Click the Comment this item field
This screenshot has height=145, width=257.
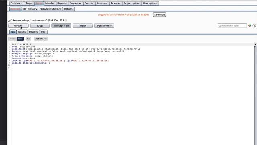coord(232,26)
